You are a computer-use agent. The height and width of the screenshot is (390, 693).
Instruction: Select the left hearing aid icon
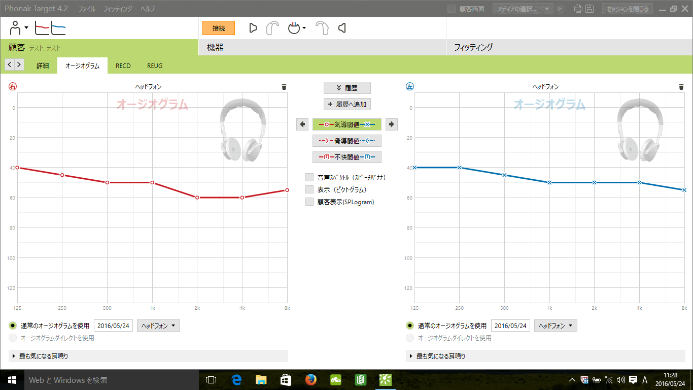tap(322, 28)
